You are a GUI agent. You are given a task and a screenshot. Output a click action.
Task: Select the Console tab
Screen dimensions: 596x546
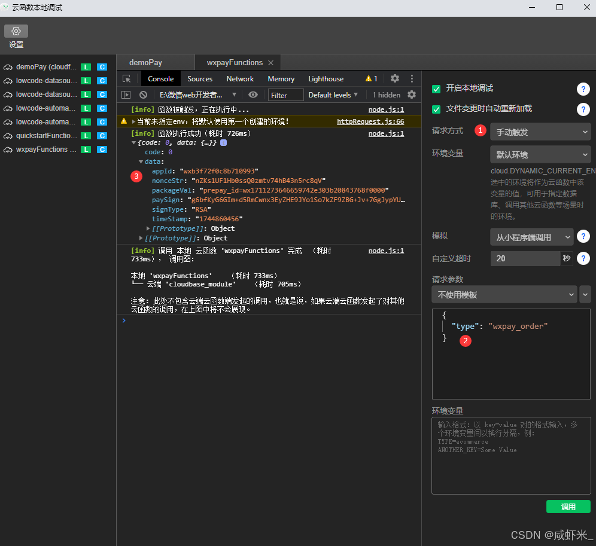(x=161, y=79)
